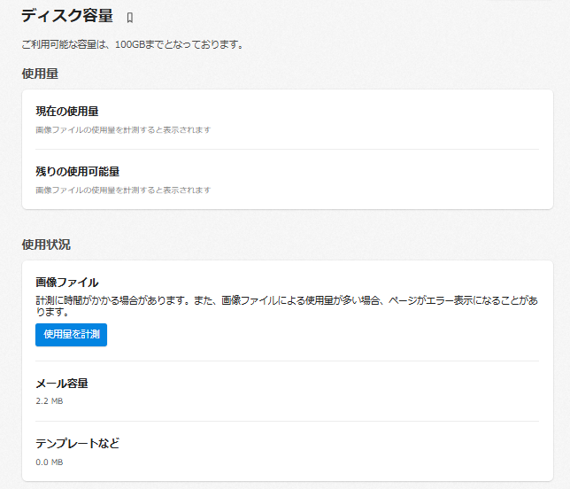
Task: Click the 使用量 section heading
Action: (x=40, y=74)
